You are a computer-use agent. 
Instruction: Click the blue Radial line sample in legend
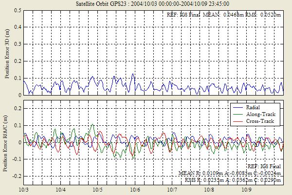(x=238, y=107)
